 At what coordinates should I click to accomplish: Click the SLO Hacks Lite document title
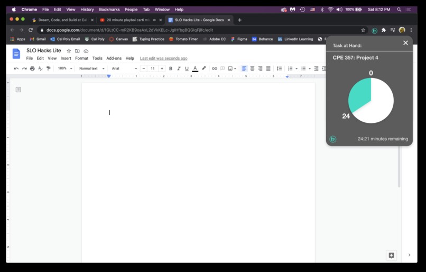(44, 51)
